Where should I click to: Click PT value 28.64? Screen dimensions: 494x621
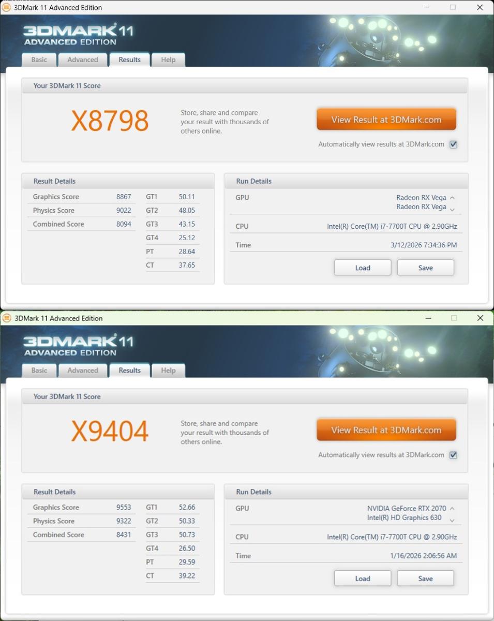pos(187,251)
